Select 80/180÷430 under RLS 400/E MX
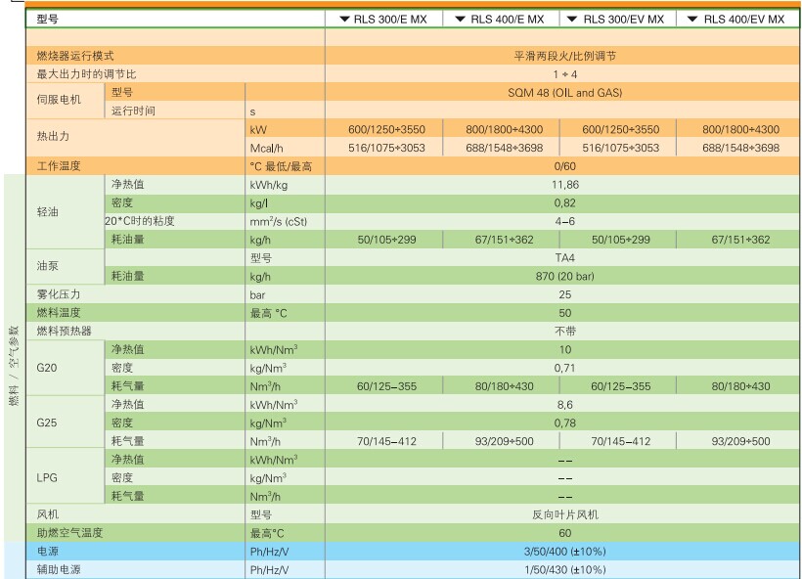Viewport: 802px width, 579px height. click(x=505, y=386)
